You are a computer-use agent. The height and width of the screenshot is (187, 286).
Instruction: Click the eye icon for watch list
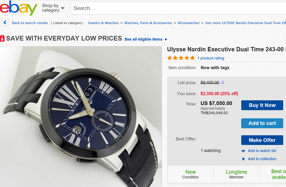tap(243, 151)
